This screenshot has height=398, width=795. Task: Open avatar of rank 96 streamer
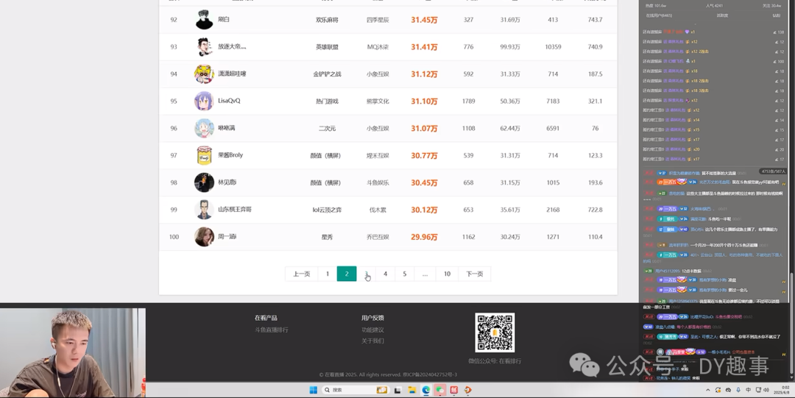point(204,128)
